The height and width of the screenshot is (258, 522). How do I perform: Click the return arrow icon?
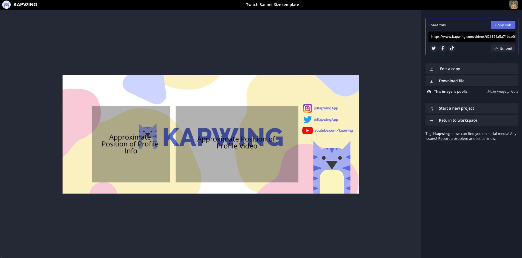[431, 121]
